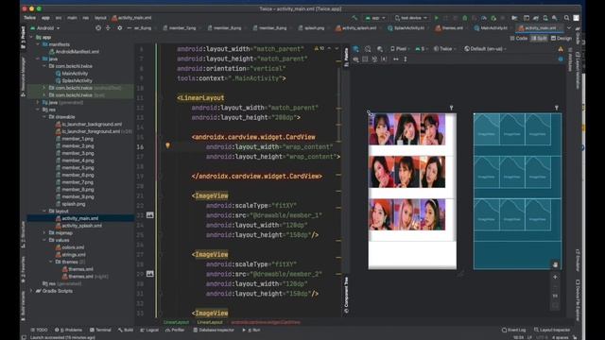
Task: Open the Android project view dropdown
Action: pyautogui.click(x=45, y=27)
